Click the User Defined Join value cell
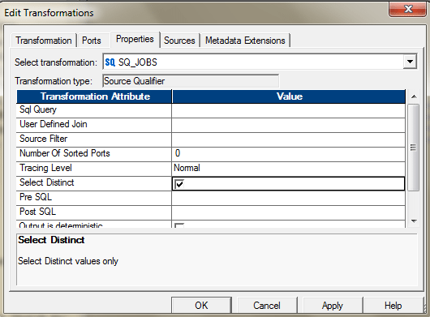Image resolution: width=430 pixels, height=317 pixels. tap(289, 125)
